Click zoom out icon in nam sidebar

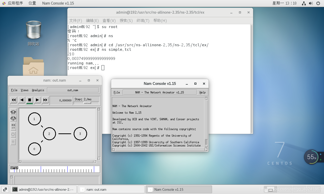coord(13,118)
